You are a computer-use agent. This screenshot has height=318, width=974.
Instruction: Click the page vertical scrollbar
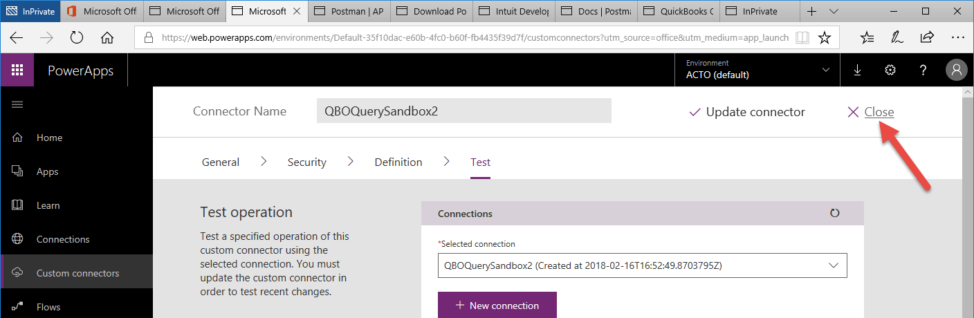pos(968,202)
